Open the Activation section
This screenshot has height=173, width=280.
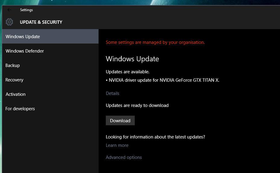click(x=50, y=94)
